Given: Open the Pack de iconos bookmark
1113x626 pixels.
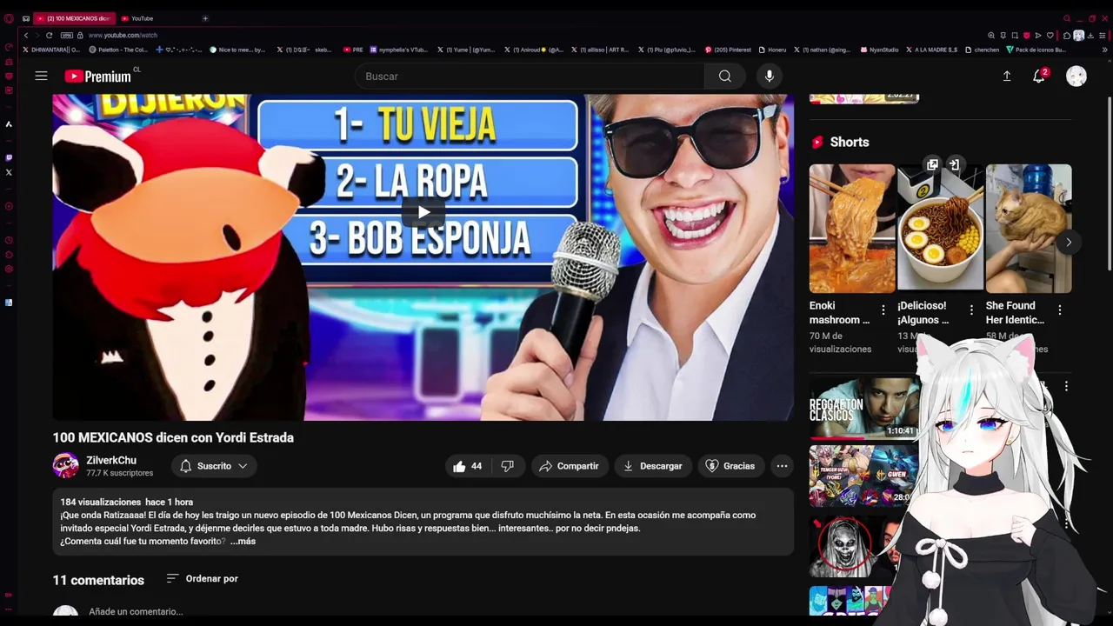Looking at the screenshot, I should 1036,50.
